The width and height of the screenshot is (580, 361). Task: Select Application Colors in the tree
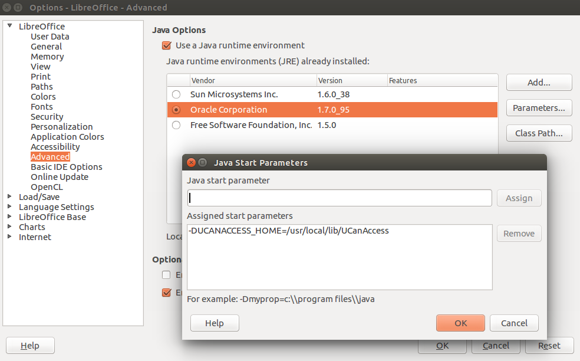point(67,137)
